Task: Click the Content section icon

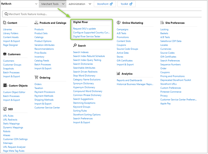Action: (5, 23)
